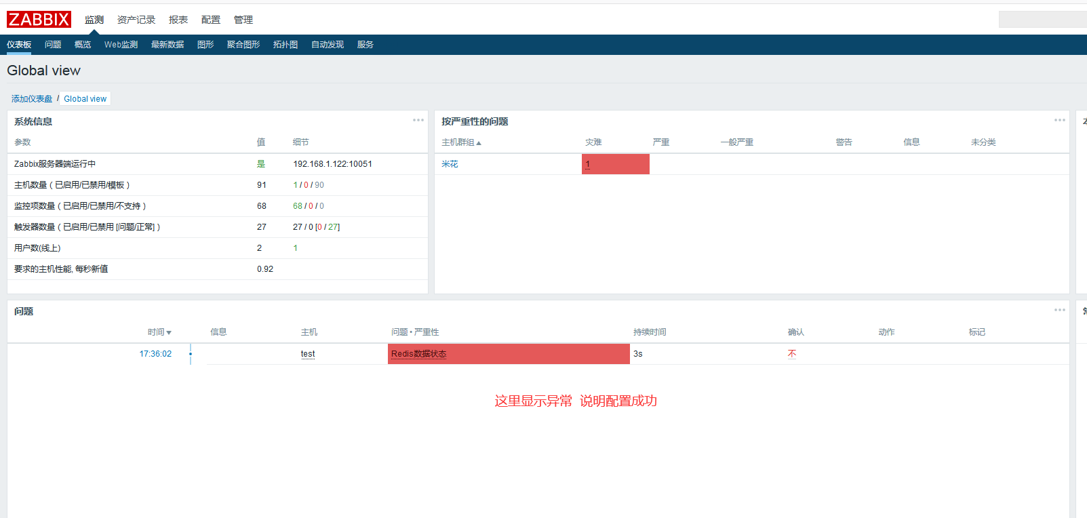The height and width of the screenshot is (518, 1087).
Task: Click the search field at top right
Action: [1042, 20]
